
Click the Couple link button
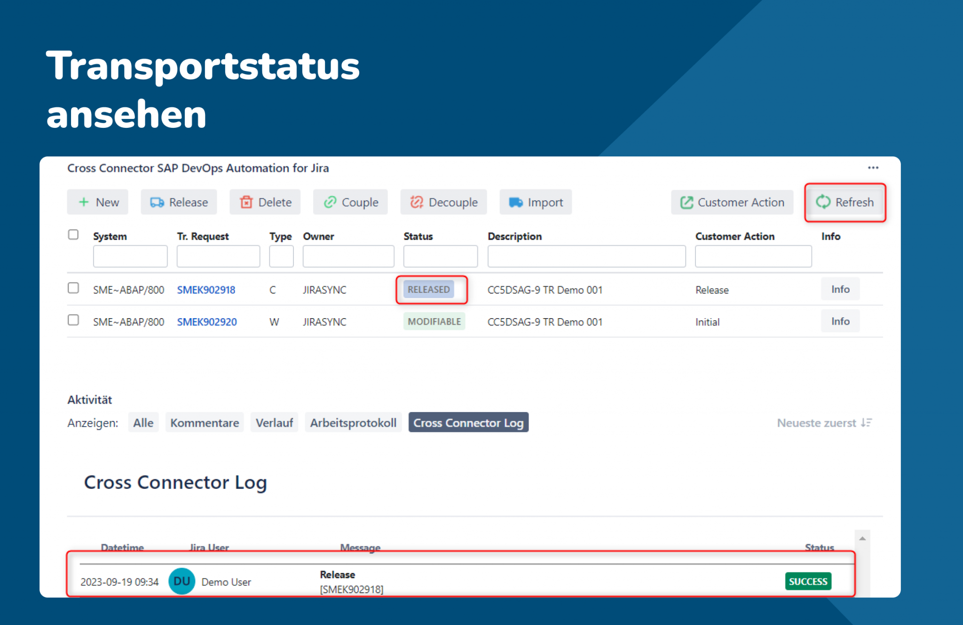click(x=350, y=202)
